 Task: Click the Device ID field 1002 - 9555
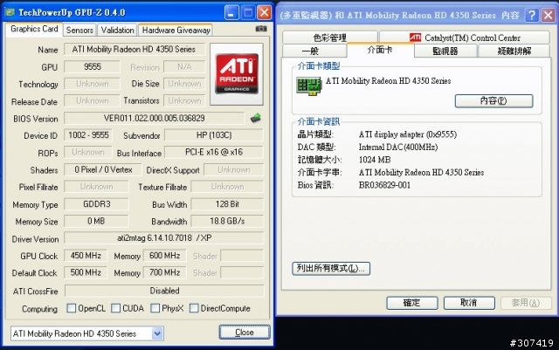(88, 135)
